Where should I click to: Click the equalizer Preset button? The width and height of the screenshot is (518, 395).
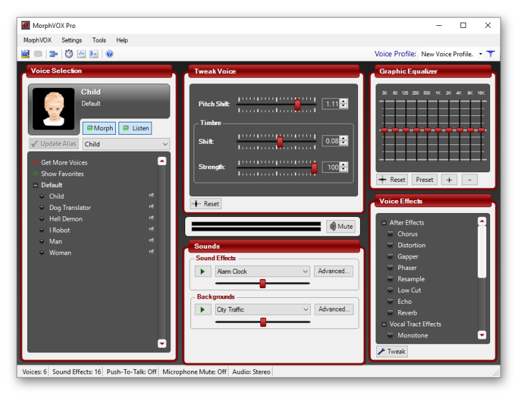click(425, 179)
